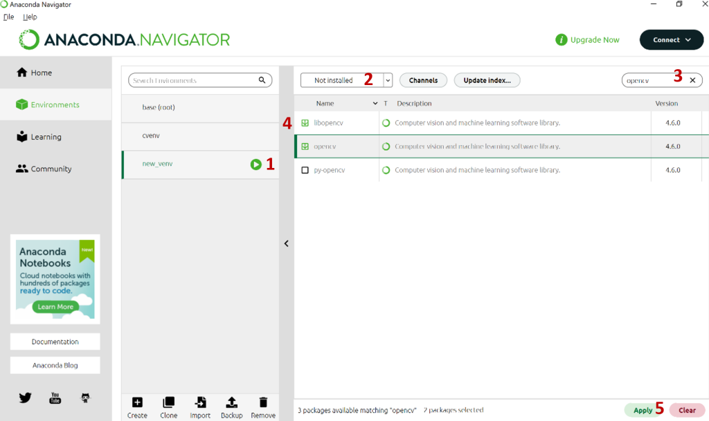Viewport: 709px width, 421px height.
Task: Click the T type column header
Action: click(x=386, y=103)
